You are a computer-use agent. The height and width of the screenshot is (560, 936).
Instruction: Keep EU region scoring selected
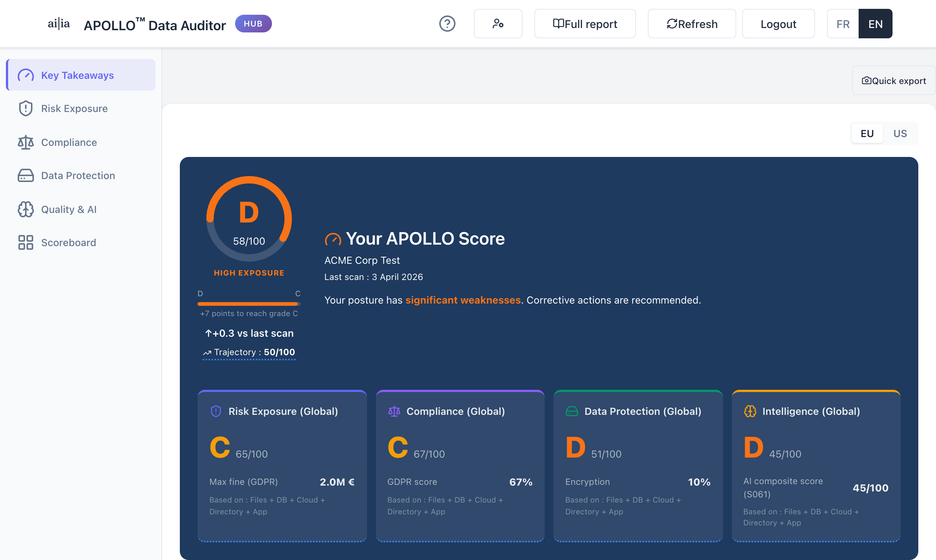point(867,133)
